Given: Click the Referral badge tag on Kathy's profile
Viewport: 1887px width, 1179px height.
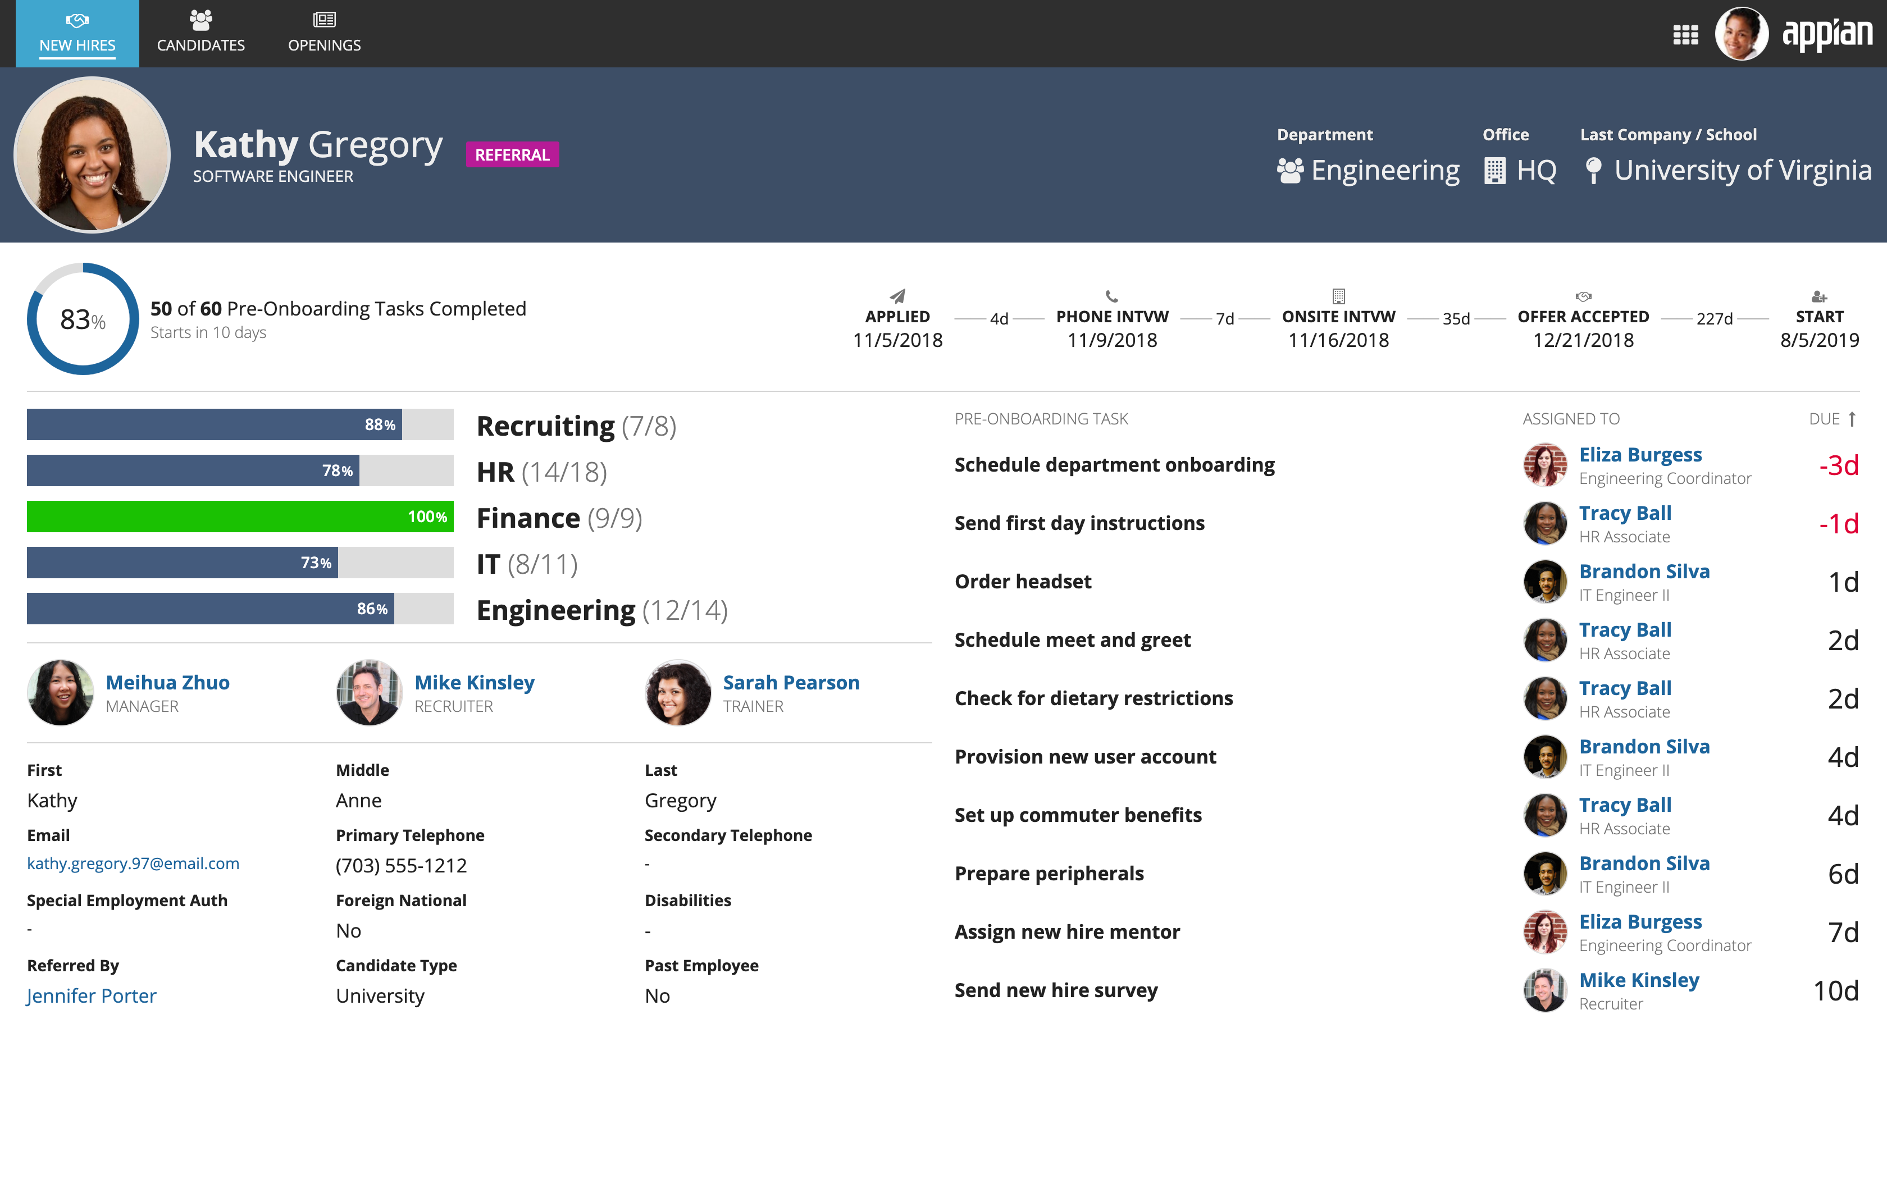Looking at the screenshot, I should (x=512, y=153).
